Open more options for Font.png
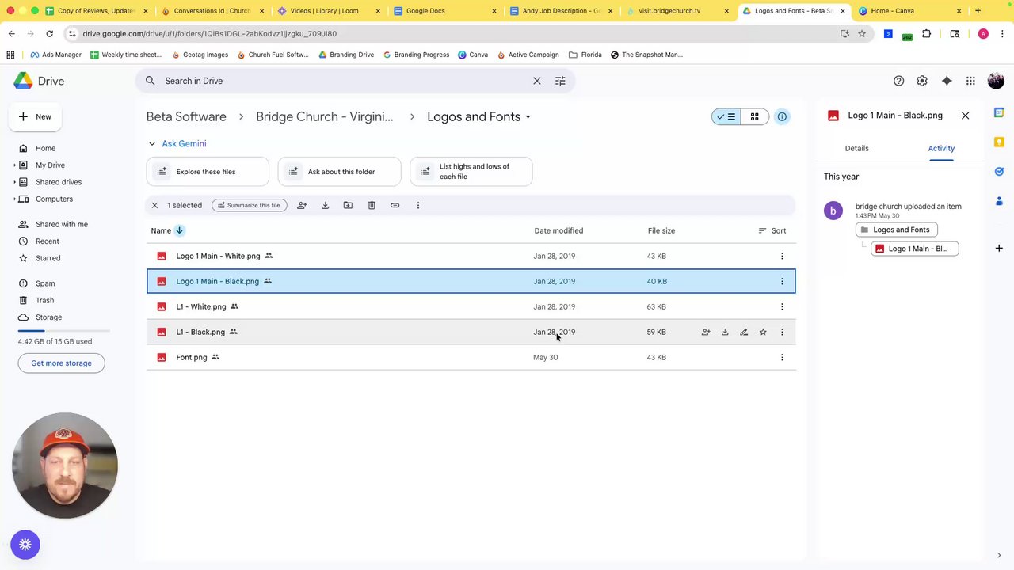 point(782,357)
